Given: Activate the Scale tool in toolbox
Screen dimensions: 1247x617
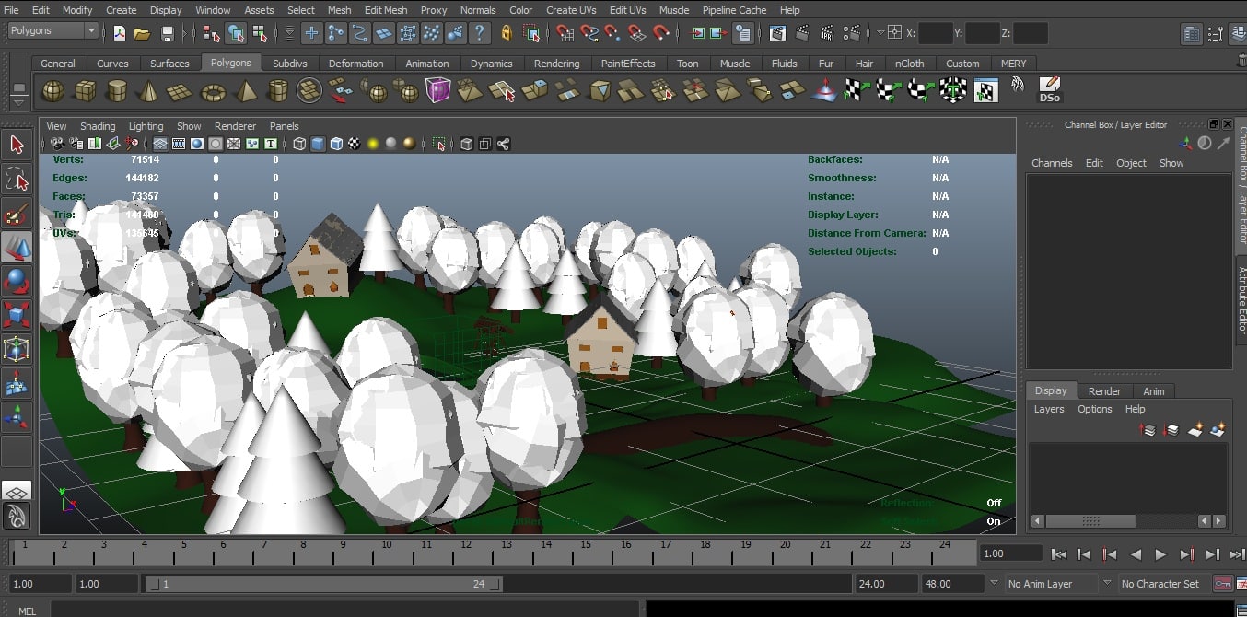Looking at the screenshot, I should (x=17, y=315).
